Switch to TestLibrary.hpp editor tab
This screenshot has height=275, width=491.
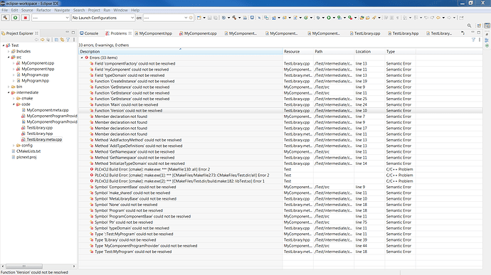(x=403, y=33)
